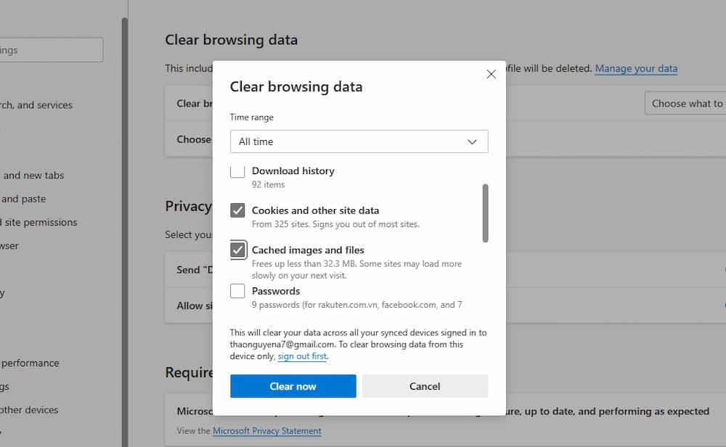Click the dialog scrollbar
The image size is (726, 447).
tap(485, 214)
